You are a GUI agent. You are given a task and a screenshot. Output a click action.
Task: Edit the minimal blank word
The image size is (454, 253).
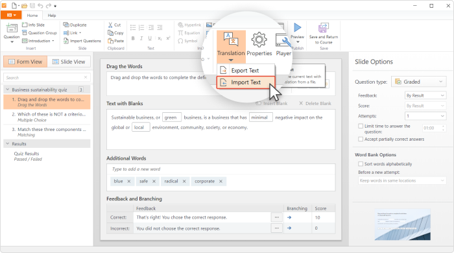[x=261, y=117]
